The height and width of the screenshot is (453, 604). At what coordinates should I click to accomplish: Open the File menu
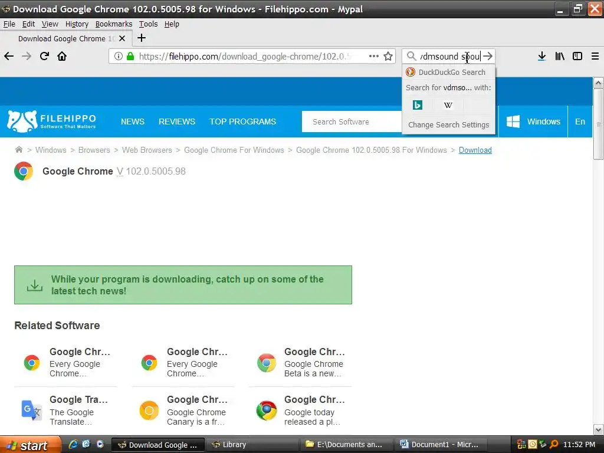pyautogui.click(x=9, y=24)
